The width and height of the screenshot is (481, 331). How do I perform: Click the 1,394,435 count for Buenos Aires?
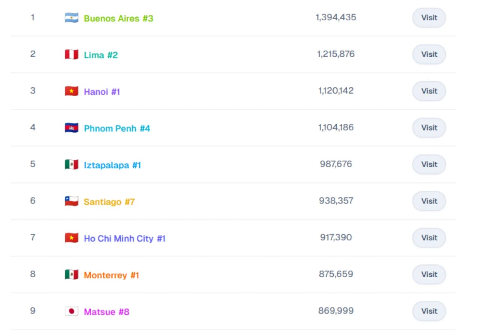(336, 17)
